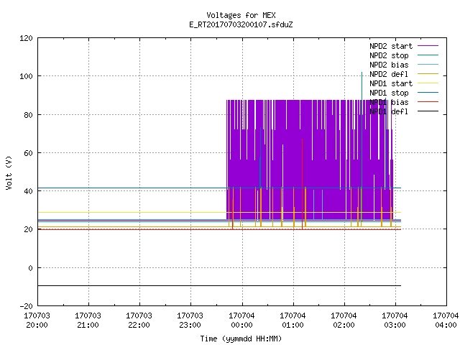Click the 'NPD1 bias' legend label
This screenshot has height=345, width=460.
389,102
